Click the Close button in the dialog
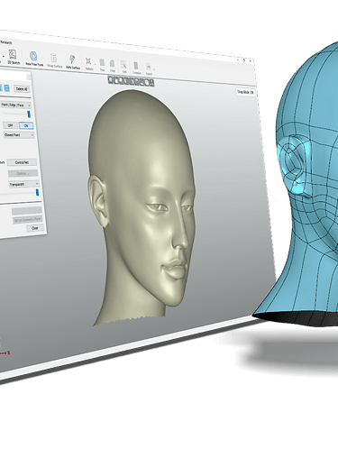The width and height of the screenshot is (338, 458). click(35, 228)
